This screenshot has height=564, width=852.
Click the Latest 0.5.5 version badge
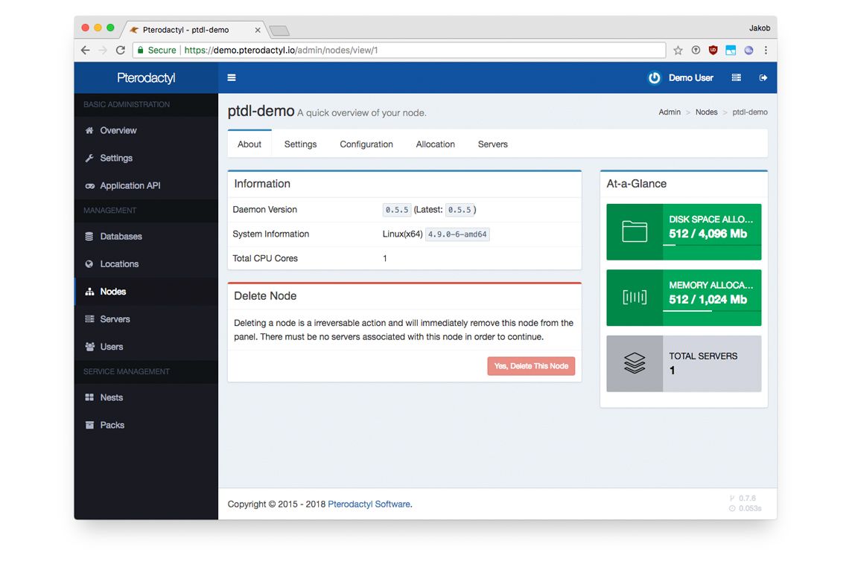point(460,210)
